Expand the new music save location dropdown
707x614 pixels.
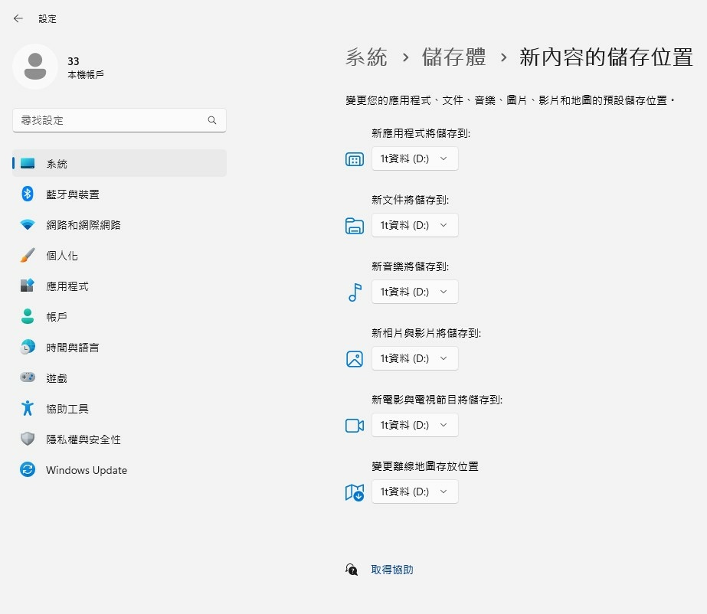pos(414,292)
